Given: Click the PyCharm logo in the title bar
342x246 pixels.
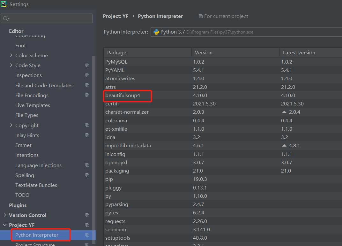Looking at the screenshot, I should (4, 4).
